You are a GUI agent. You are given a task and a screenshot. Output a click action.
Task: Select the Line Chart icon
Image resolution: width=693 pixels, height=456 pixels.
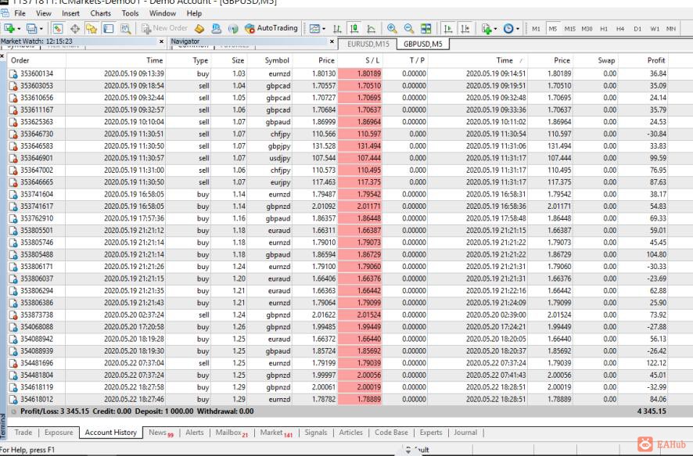pyautogui.click(x=372, y=29)
